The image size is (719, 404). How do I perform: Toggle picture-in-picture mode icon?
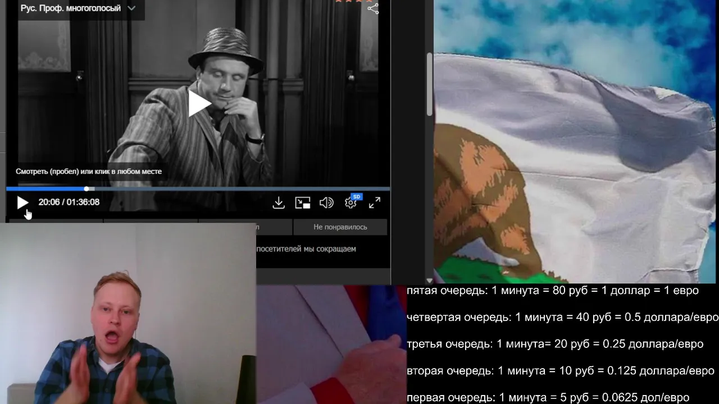point(303,203)
